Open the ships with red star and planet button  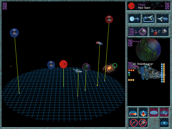159,32
